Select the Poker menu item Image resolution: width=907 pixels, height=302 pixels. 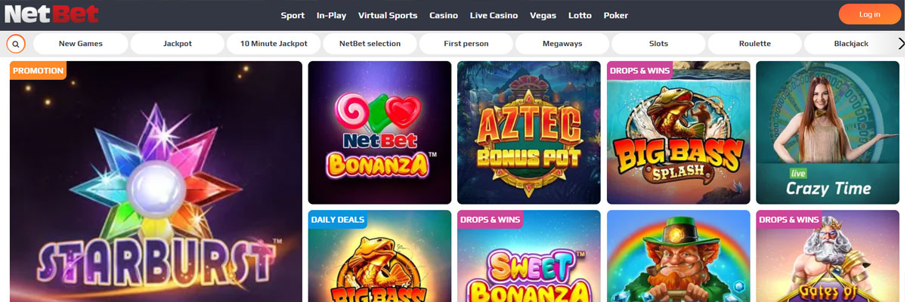(x=616, y=15)
